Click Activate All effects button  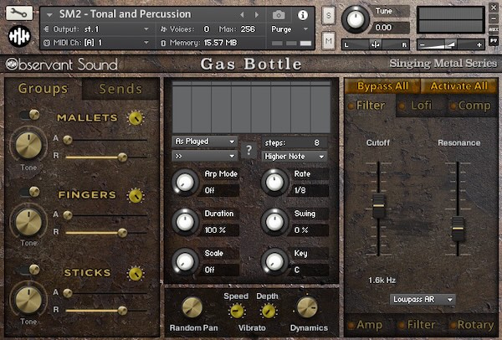(x=458, y=86)
